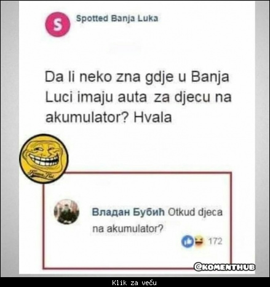Viewport: 270px width, 287px height.
Task: Select the 'Otkud djeca' comment text
Action: click(x=195, y=212)
